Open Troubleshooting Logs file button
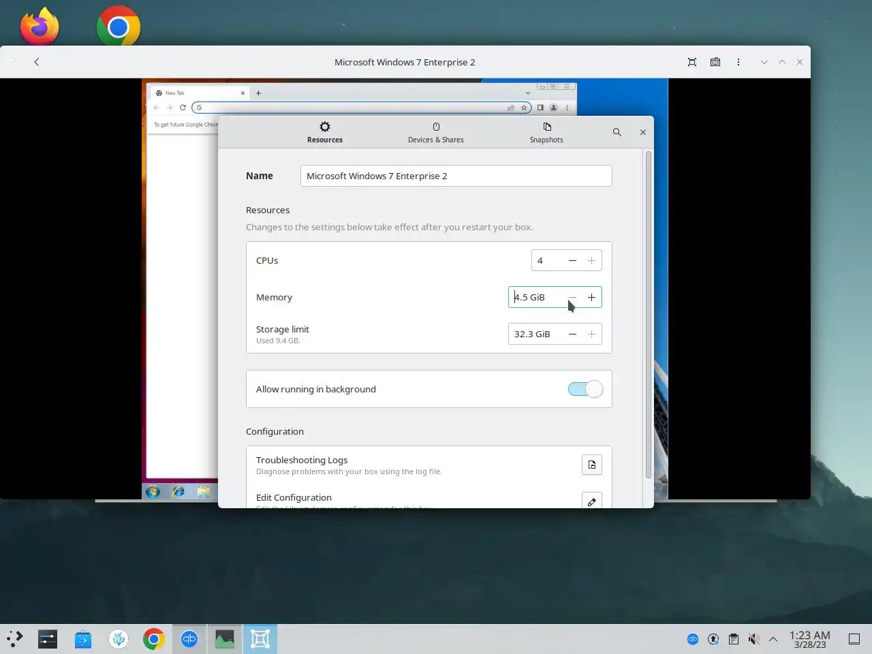 592,465
